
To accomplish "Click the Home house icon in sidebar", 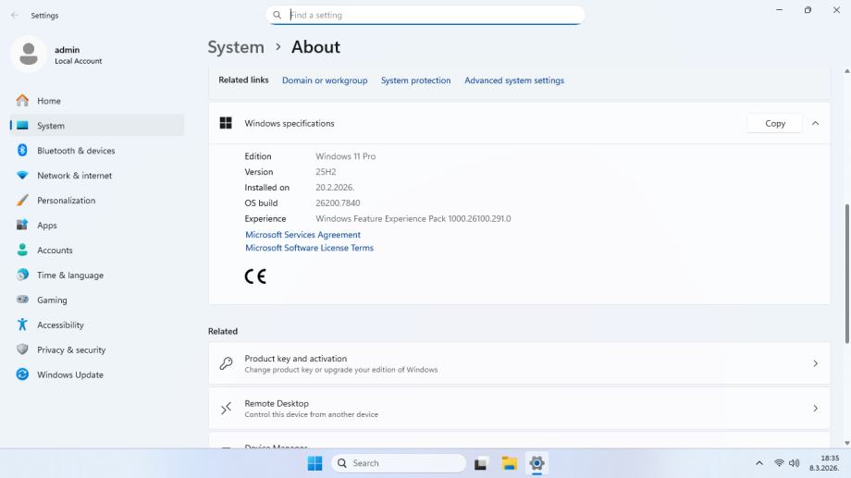I will click(22, 101).
